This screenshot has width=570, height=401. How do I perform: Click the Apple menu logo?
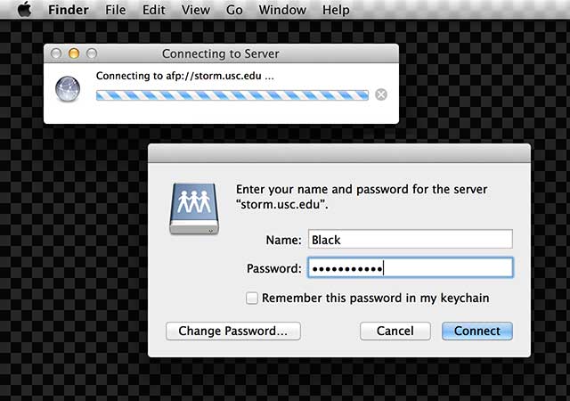(24, 11)
